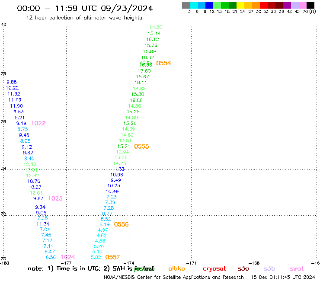Select the blue value 10.76
This screenshot has height=281, width=320.
click(x=34, y=181)
